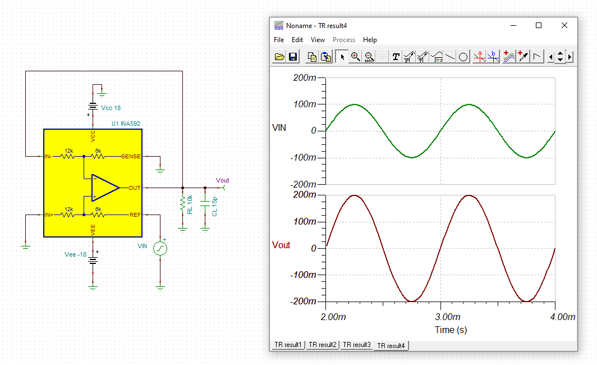Click the Add more curves icon

509,57
